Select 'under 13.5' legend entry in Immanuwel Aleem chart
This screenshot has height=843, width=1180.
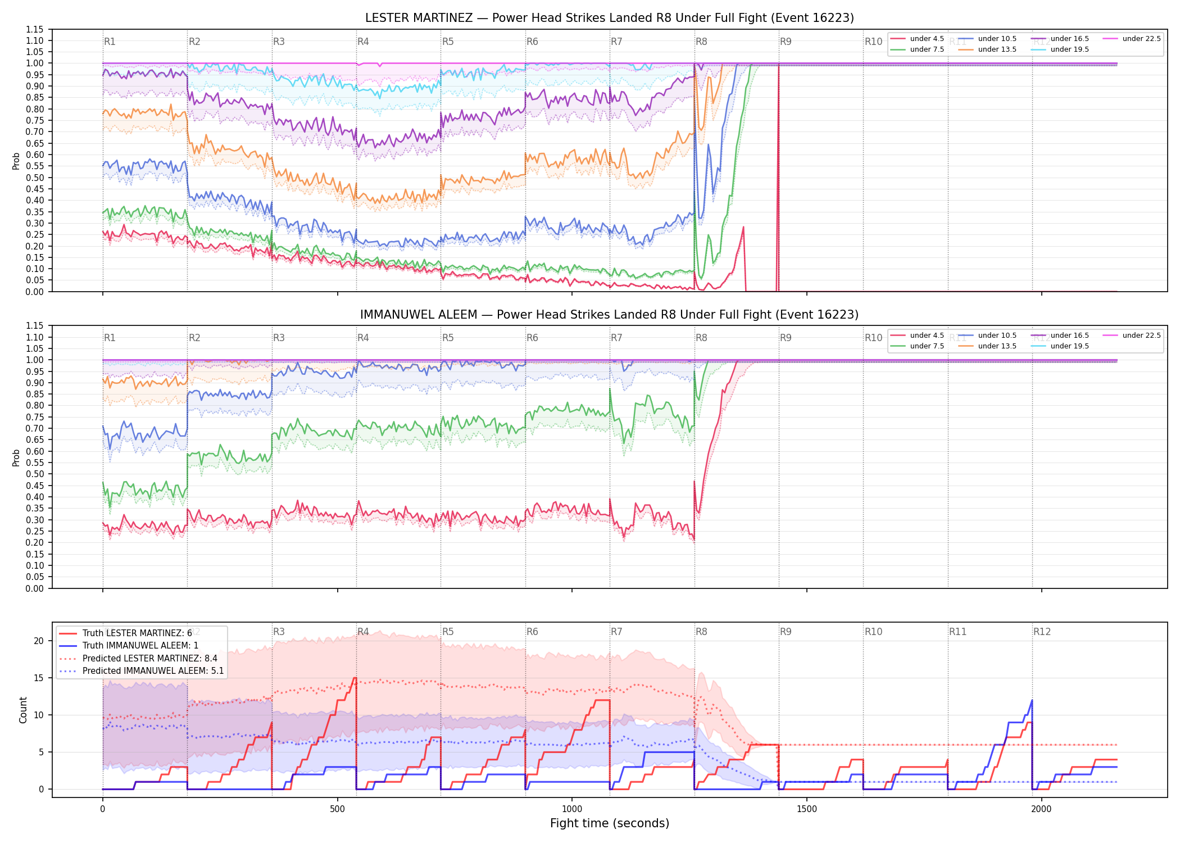tap(988, 346)
